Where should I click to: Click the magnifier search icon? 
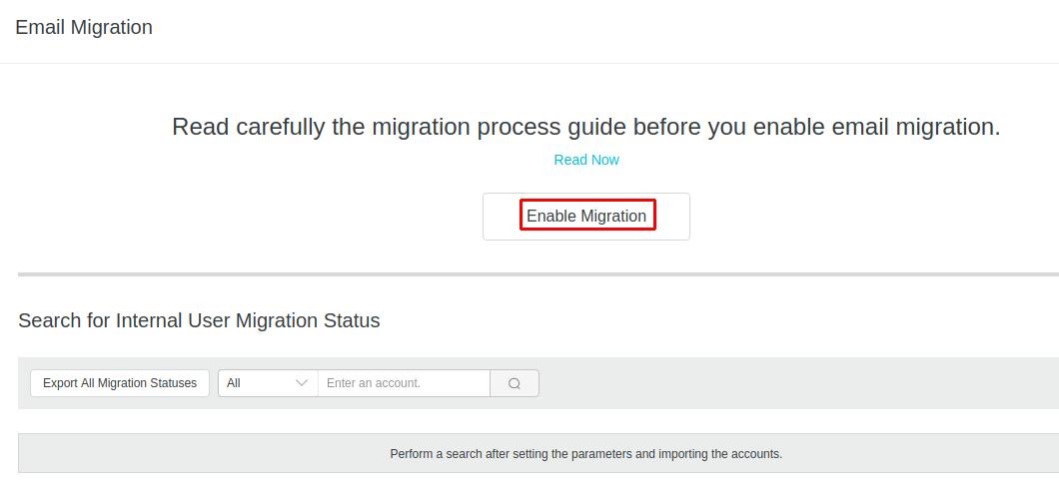(515, 383)
